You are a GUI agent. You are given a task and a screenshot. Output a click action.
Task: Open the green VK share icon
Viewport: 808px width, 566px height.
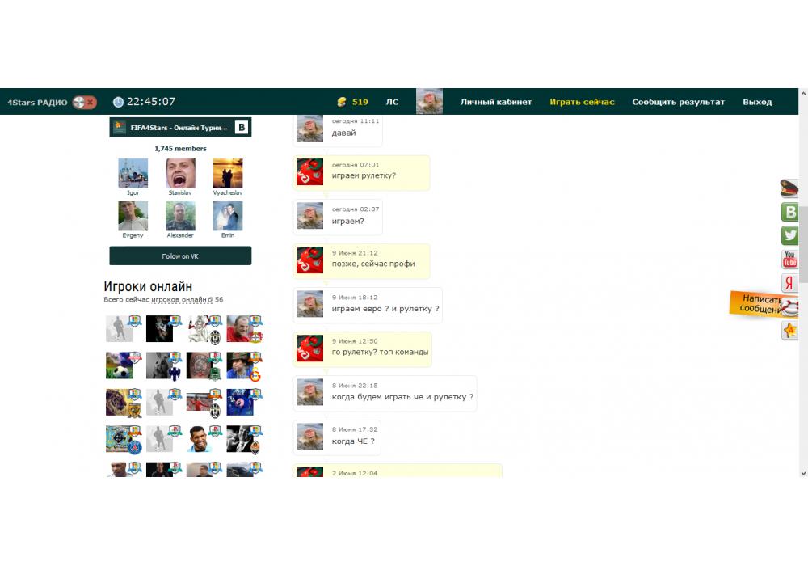(789, 212)
